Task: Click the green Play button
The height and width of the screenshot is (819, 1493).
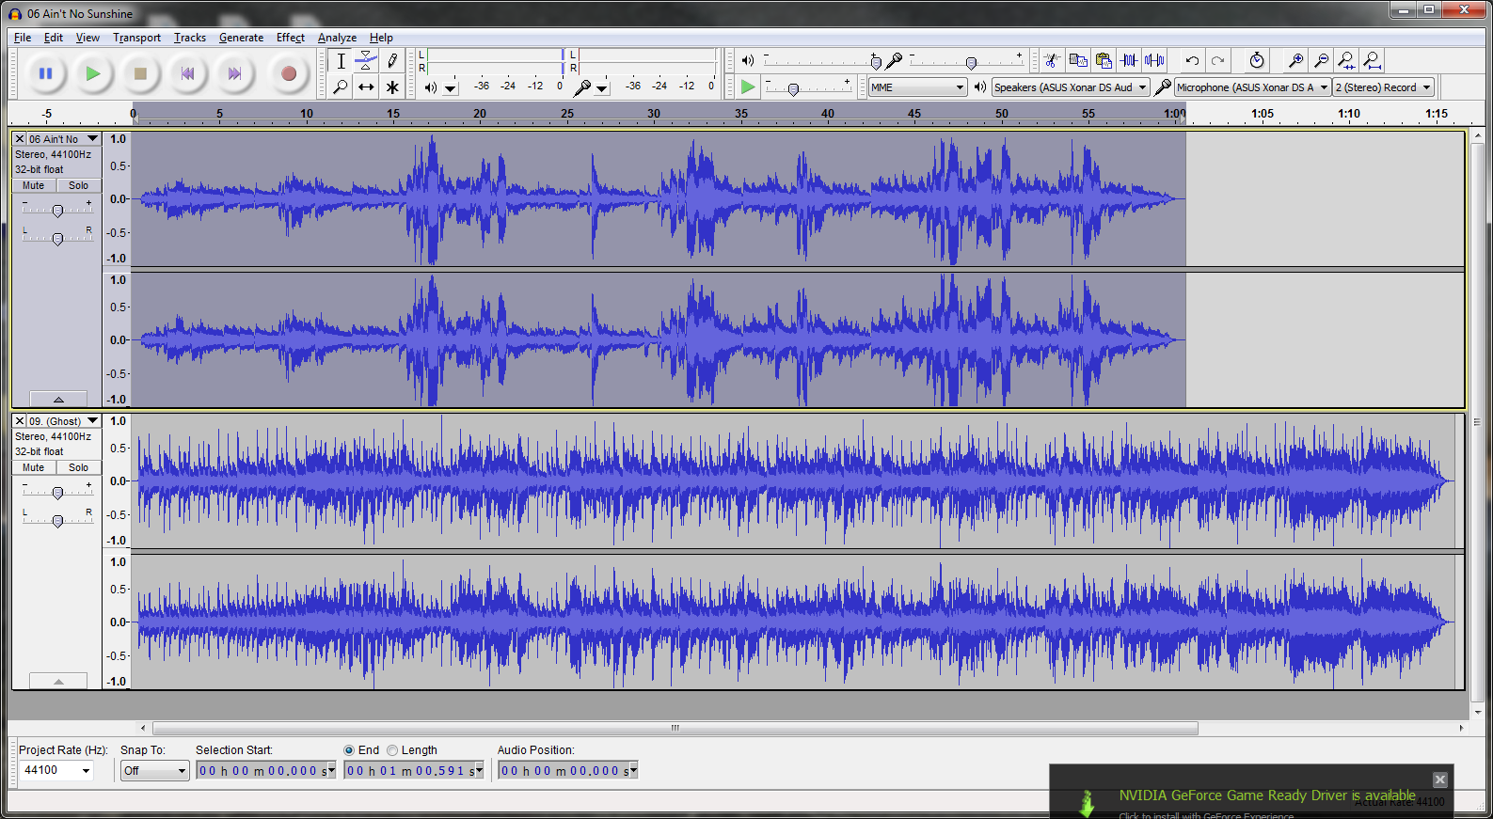Action: [x=92, y=73]
